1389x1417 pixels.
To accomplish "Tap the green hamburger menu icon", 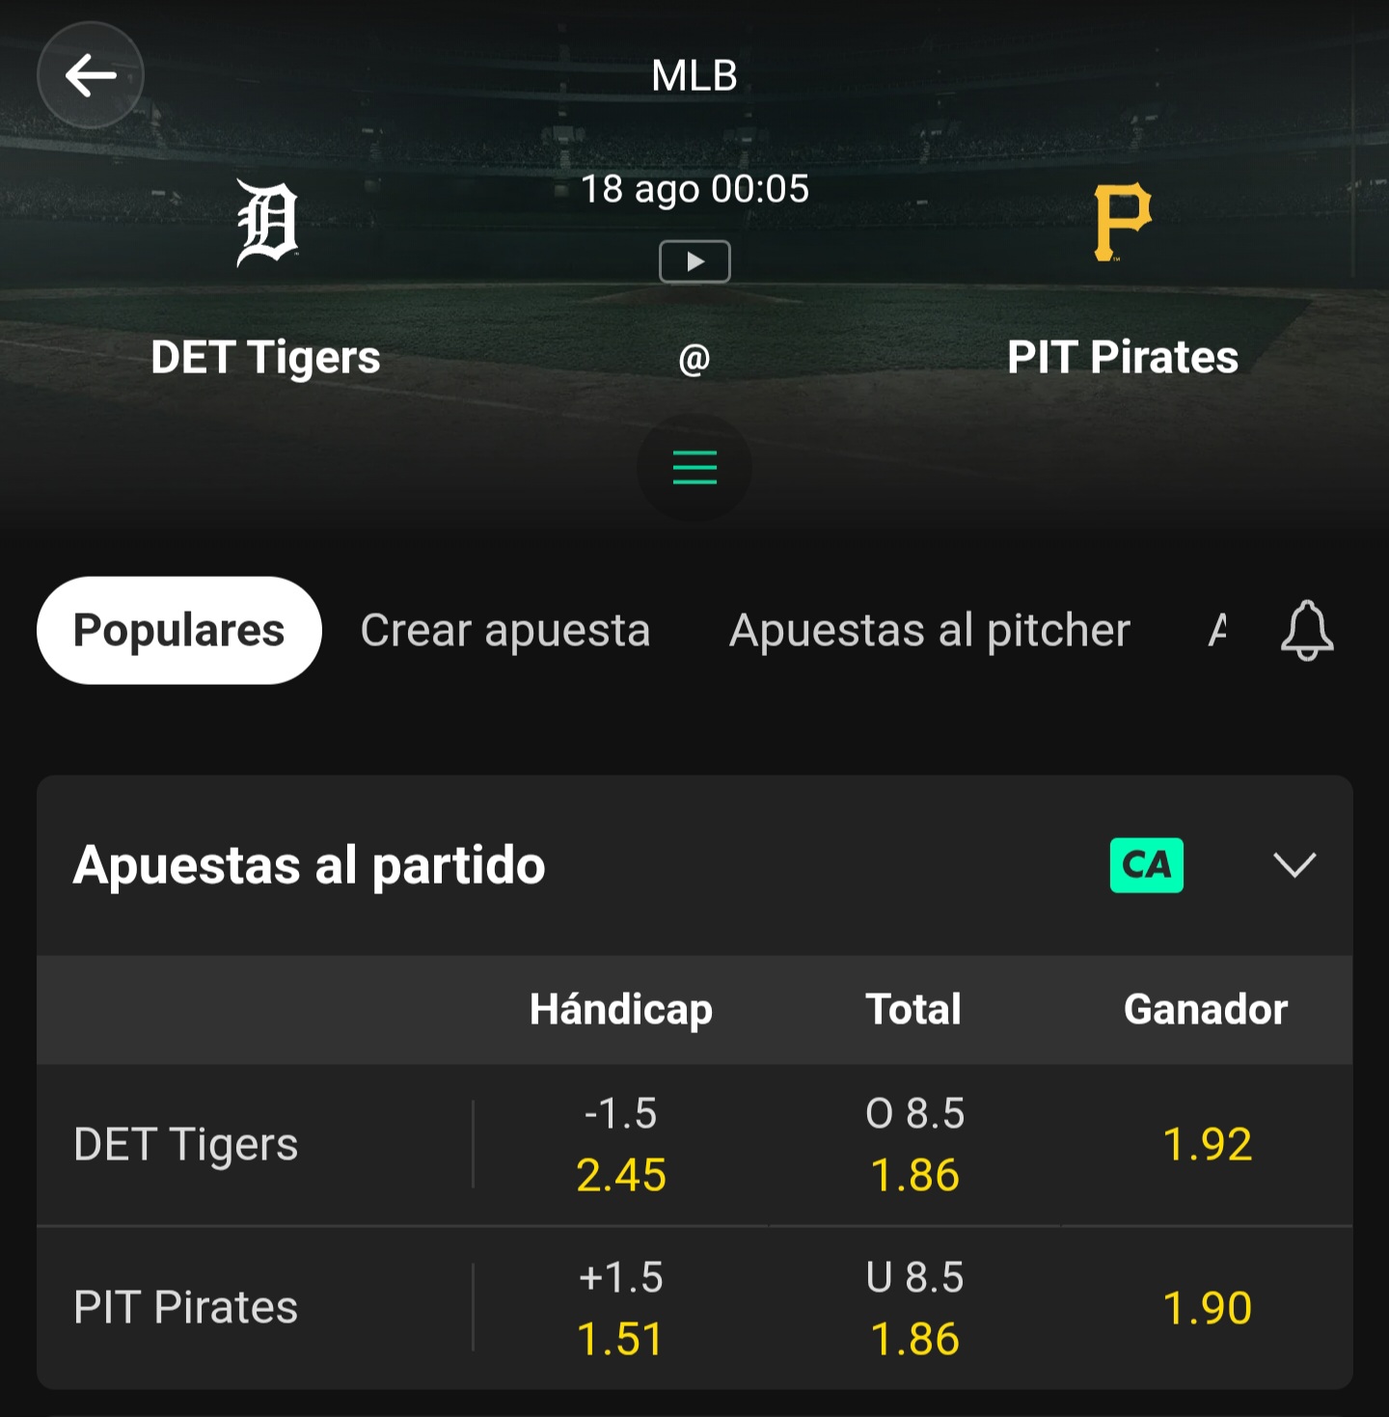I will point(694,468).
